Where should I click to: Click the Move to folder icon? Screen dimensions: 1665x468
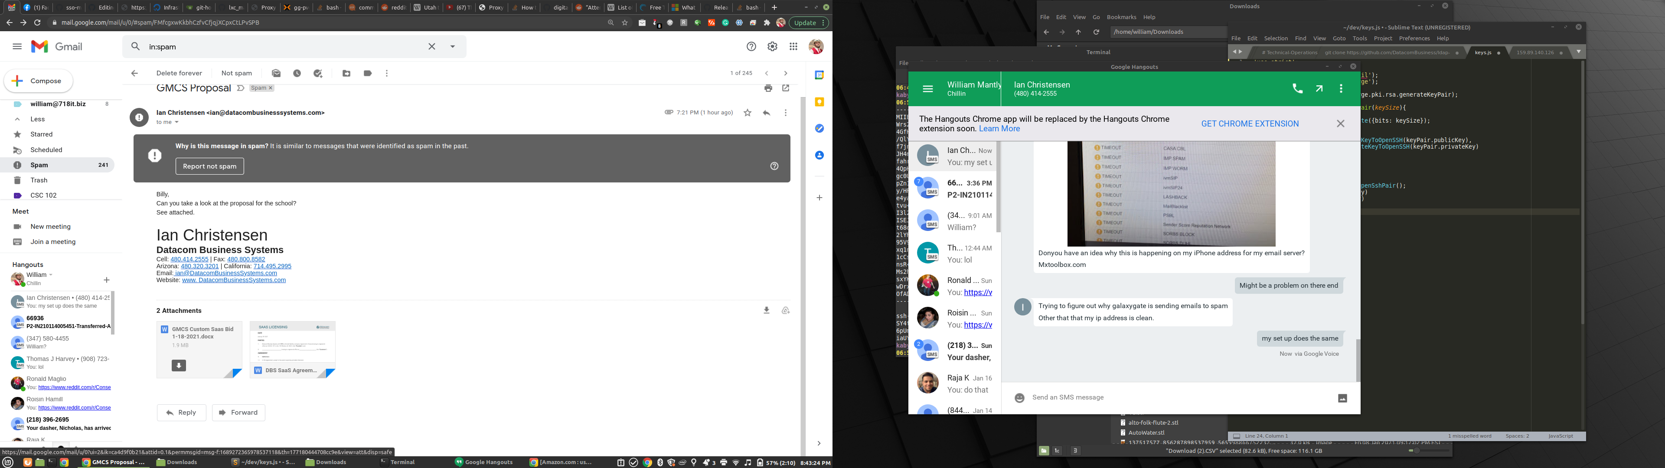click(x=346, y=74)
